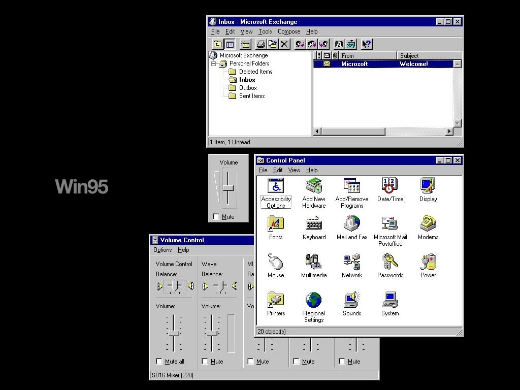Click the Volume Control master volume slider

click(x=174, y=333)
